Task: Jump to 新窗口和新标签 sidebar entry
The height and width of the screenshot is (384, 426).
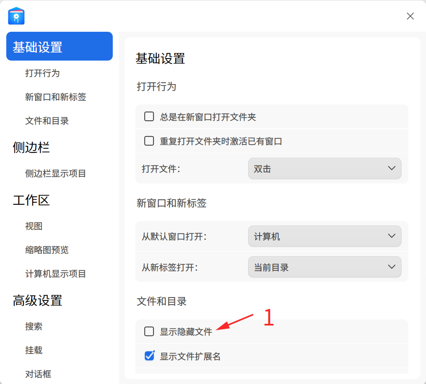Action: (56, 97)
